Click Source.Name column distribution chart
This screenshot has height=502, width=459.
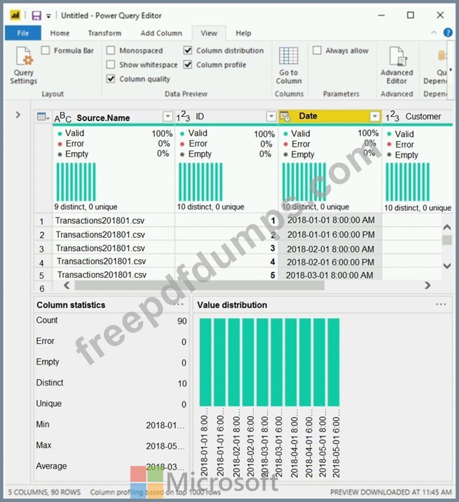76,182
